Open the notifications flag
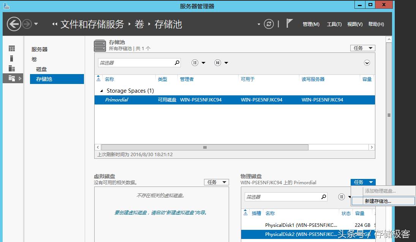This screenshot has height=242, width=416. pyautogui.click(x=289, y=24)
